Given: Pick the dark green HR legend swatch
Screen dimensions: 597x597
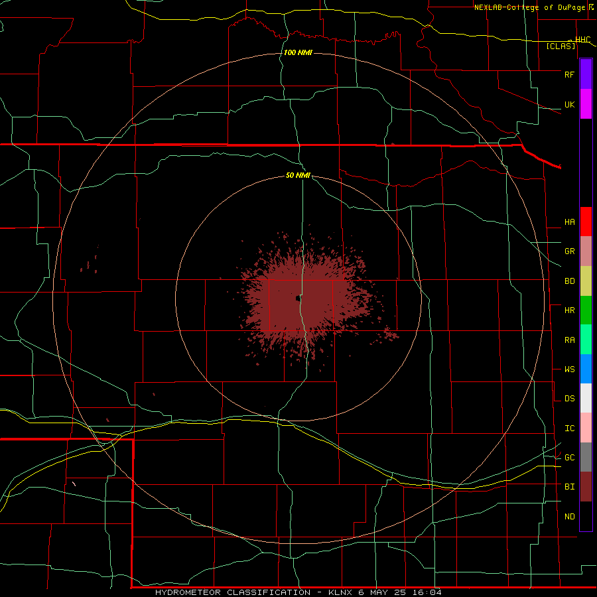Looking at the screenshot, I should tap(586, 310).
